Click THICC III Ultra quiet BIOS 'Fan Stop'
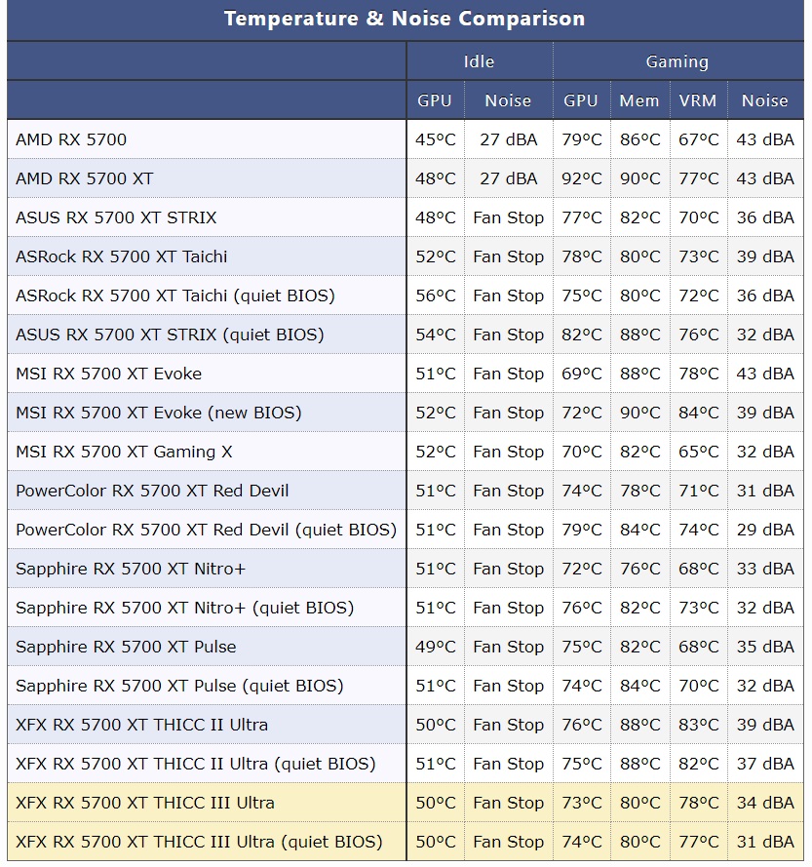 coord(508,842)
